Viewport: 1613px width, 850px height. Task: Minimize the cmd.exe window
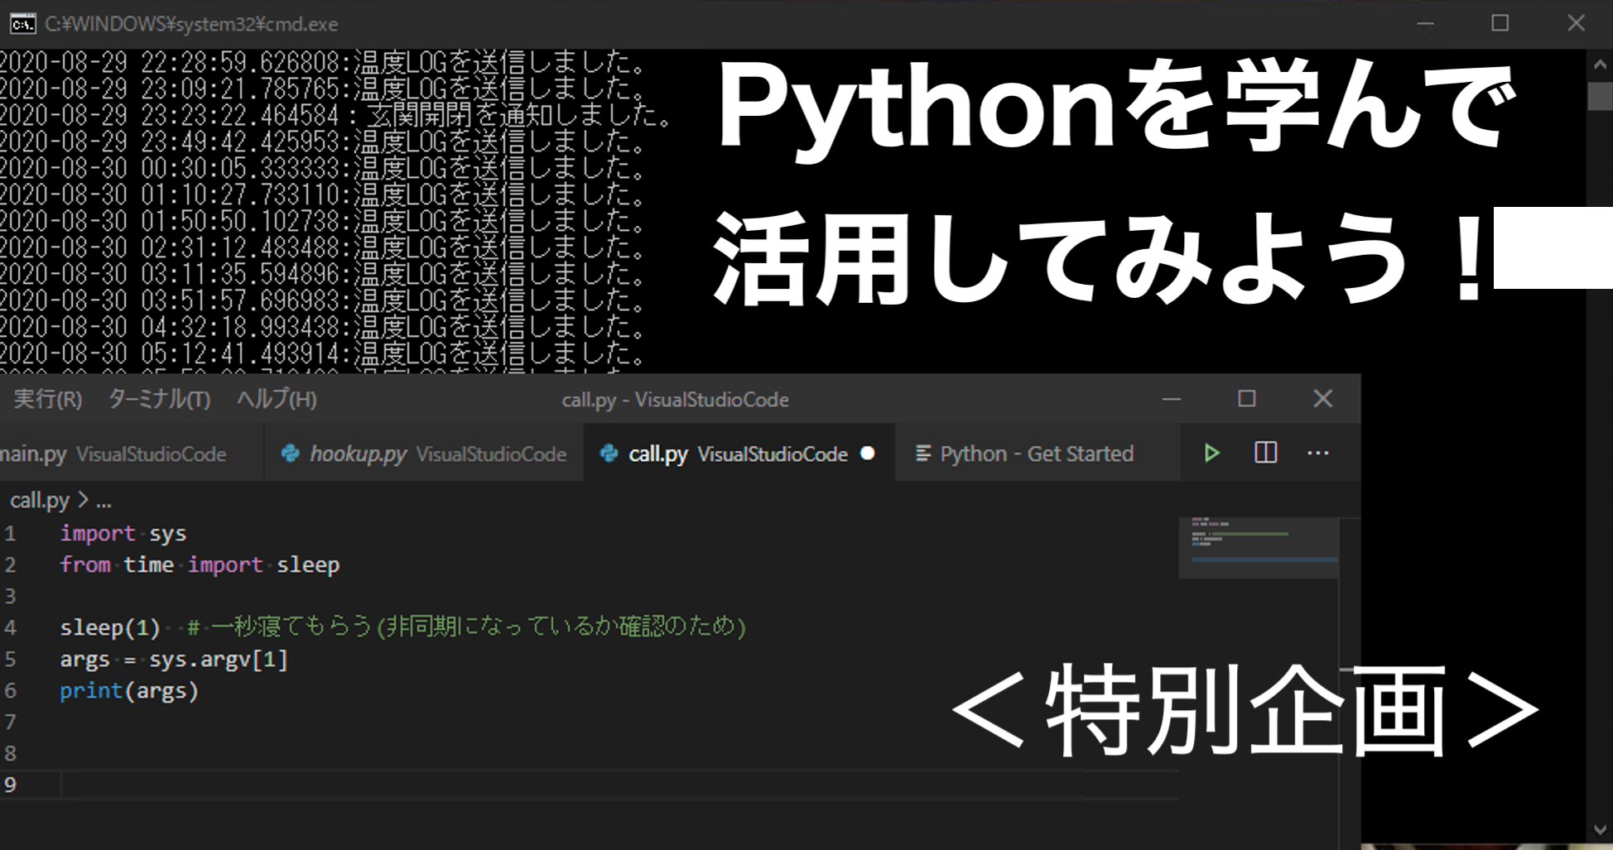point(1425,23)
